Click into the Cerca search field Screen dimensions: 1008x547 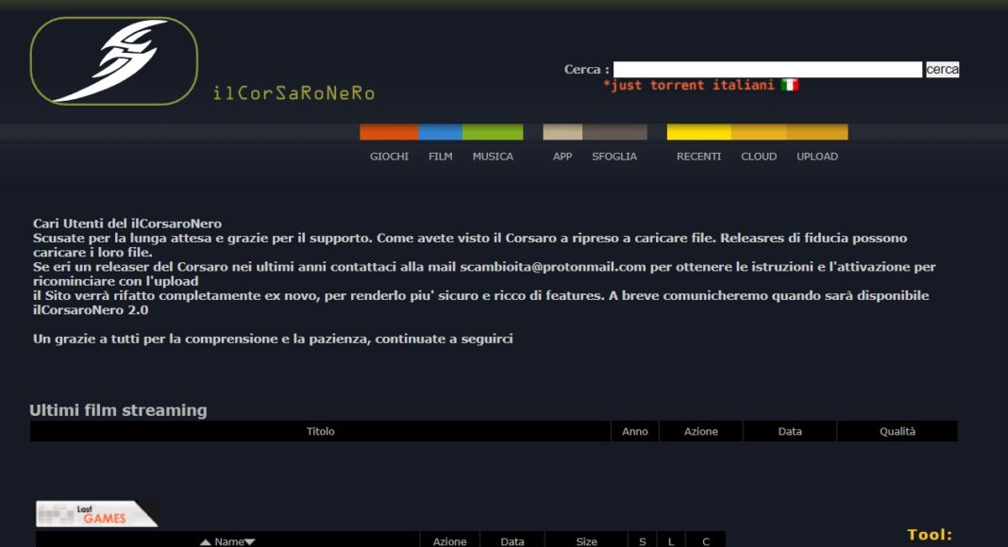tap(767, 70)
